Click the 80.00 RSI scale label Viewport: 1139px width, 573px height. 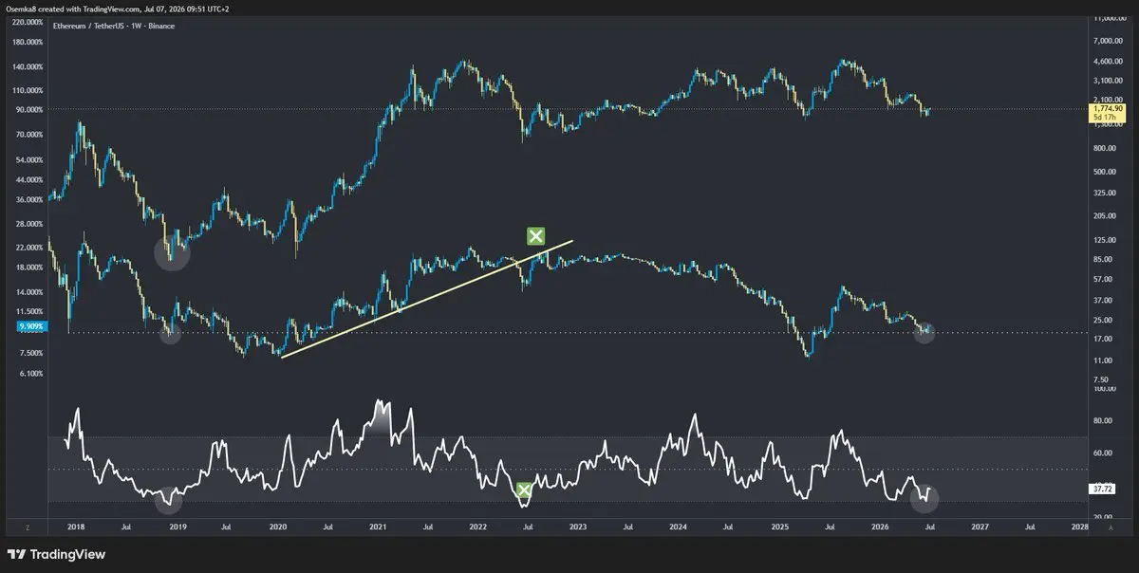(1102, 421)
